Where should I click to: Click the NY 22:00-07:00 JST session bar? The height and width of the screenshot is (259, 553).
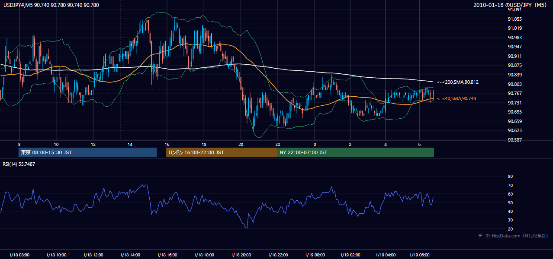tap(355, 152)
